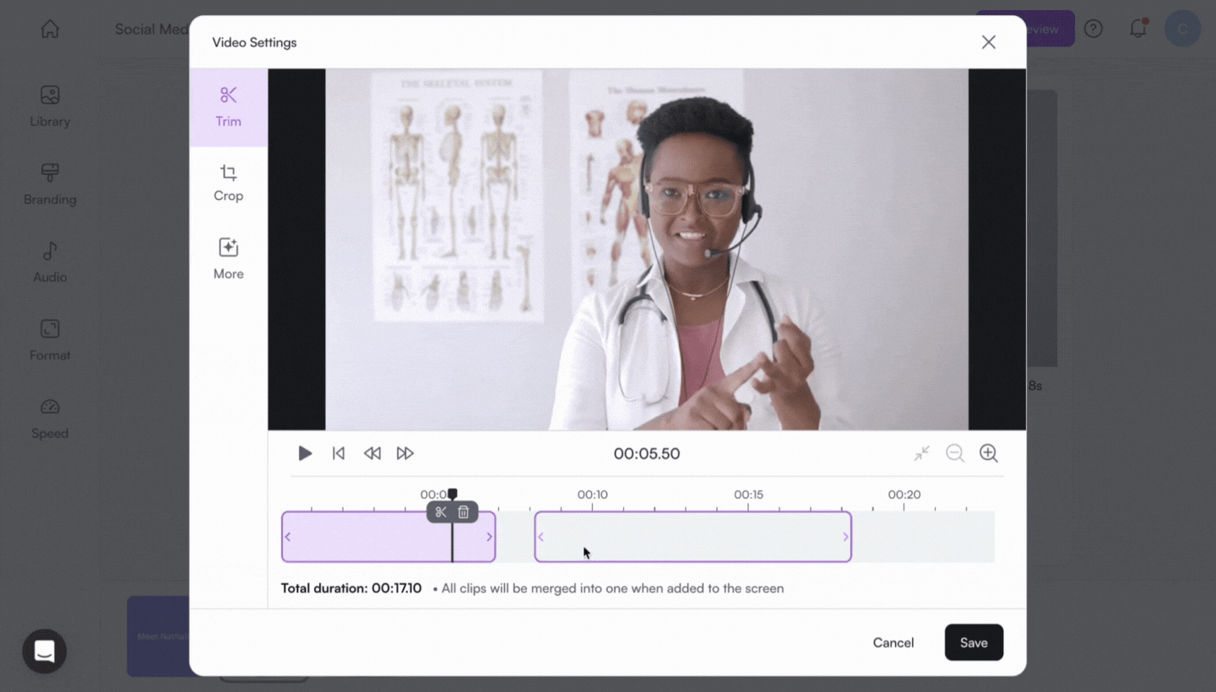Viewport: 1216px width, 692px height.
Task: Click the fit timeline collapse icon
Action: [x=921, y=453]
